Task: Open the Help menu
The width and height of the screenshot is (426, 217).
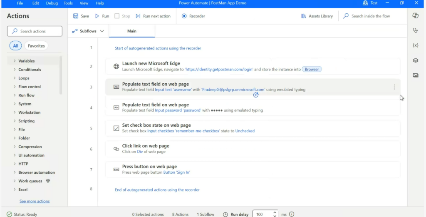Action: 100,3
